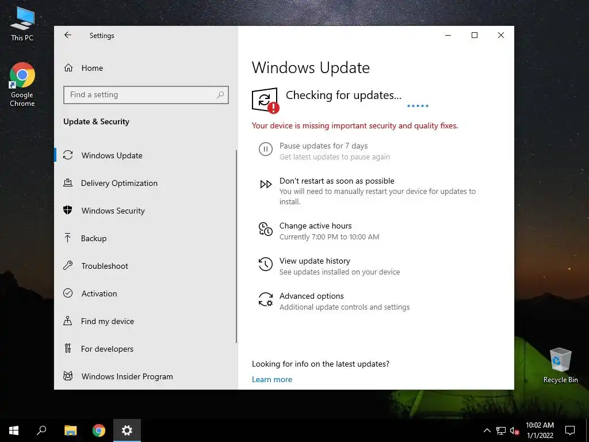
Task: Click the Delivery Optimization icon
Action: click(68, 182)
